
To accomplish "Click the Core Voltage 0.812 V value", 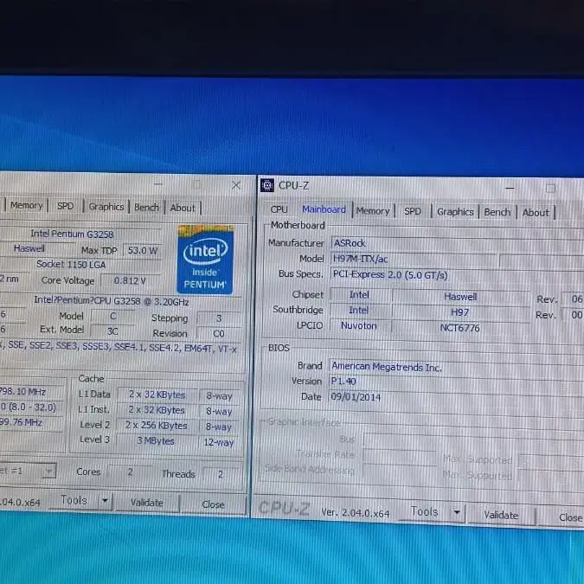I will pyautogui.click(x=130, y=280).
